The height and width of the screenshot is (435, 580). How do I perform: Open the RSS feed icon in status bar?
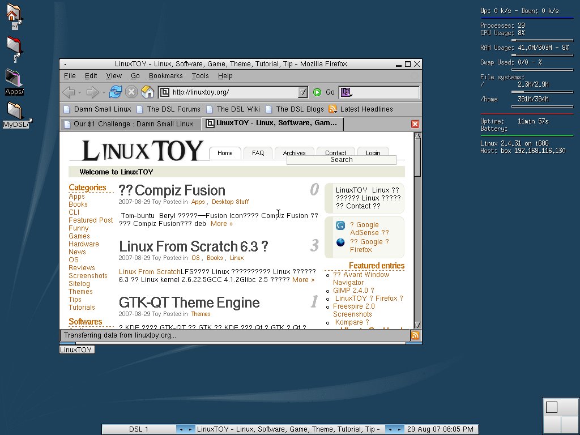[x=415, y=335]
